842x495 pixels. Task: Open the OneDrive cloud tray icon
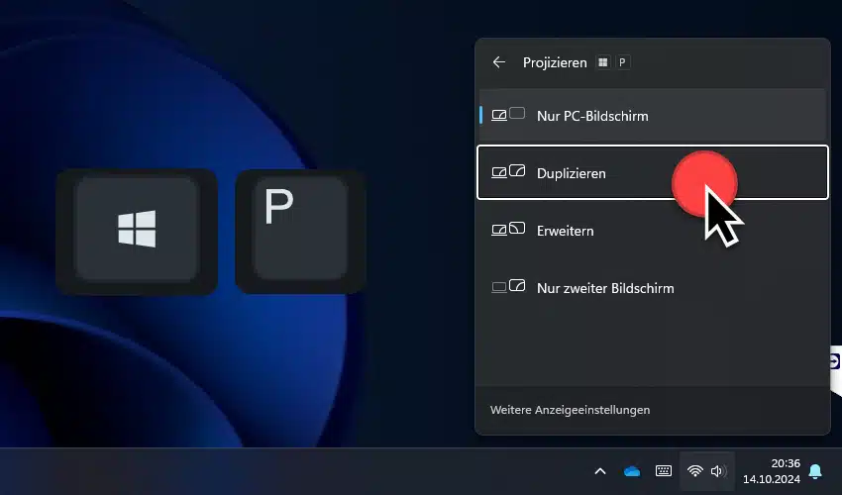(x=632, y=471)
